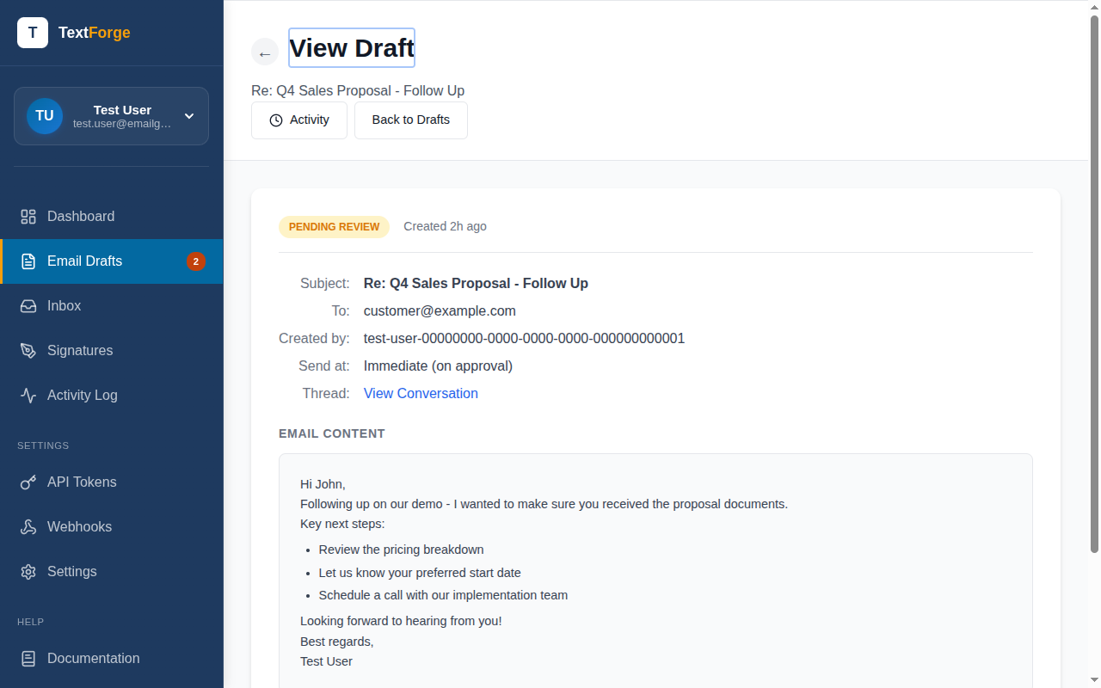Click the Pending Review status badge
This screenshot has height=688, width=1101.
(334, 227)
